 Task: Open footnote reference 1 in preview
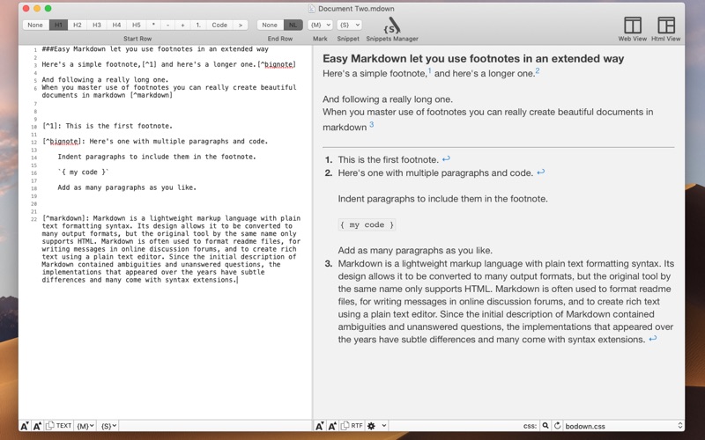coord(429,70)
